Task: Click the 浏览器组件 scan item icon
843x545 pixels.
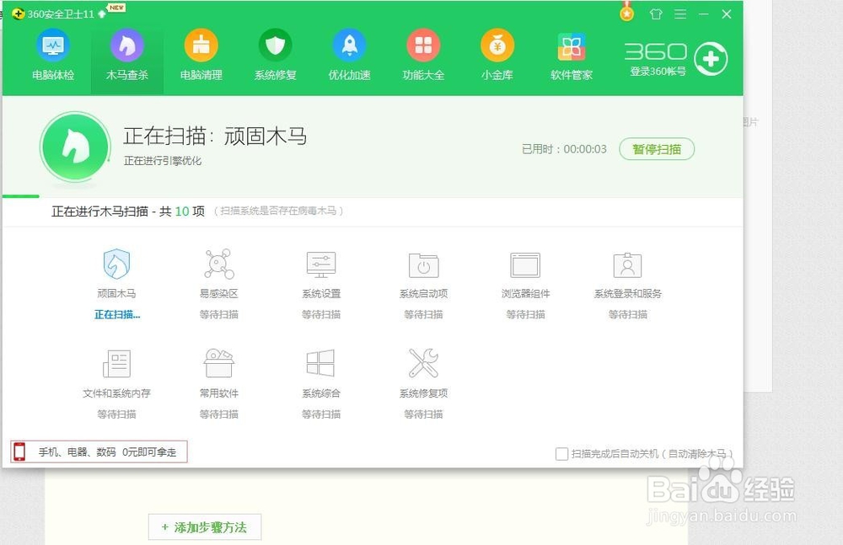Action: 525,265
